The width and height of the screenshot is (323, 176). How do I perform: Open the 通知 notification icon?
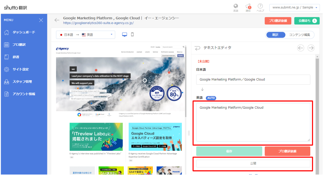248,7
